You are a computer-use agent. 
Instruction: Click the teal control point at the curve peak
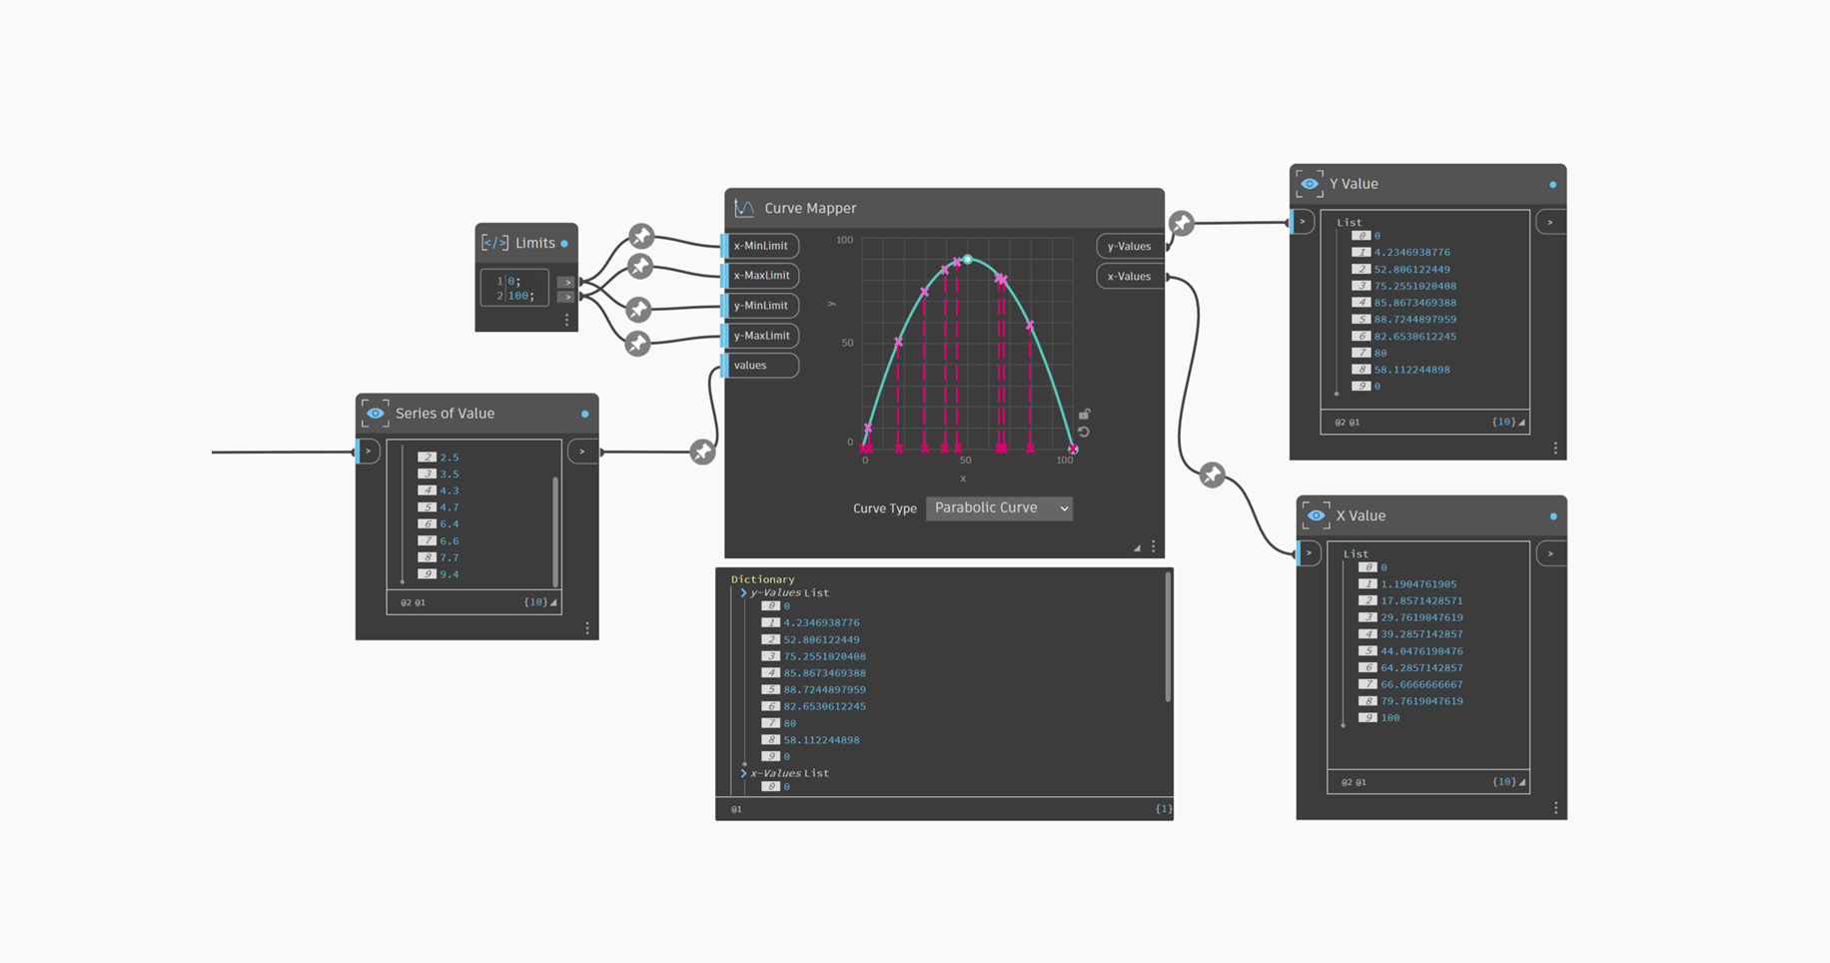tap(967, 260)
